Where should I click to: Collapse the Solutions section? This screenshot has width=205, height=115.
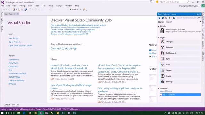[x=159, y=89]
